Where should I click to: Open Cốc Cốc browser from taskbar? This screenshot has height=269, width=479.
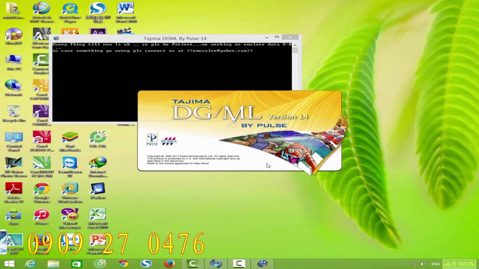click(x=100, y=264)
